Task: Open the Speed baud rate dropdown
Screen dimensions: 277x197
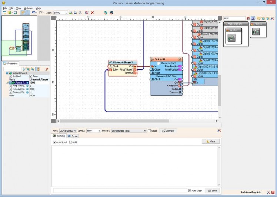Action: click(99, 130)
